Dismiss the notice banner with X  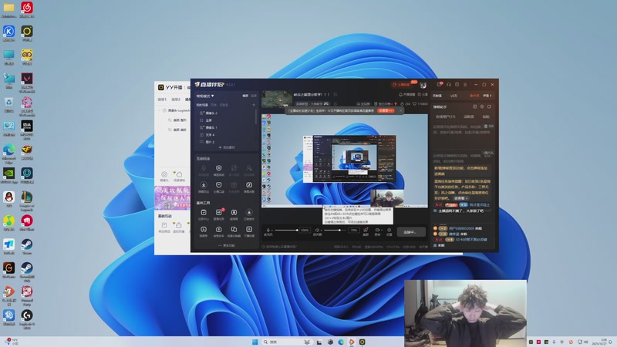coord(401,110)
